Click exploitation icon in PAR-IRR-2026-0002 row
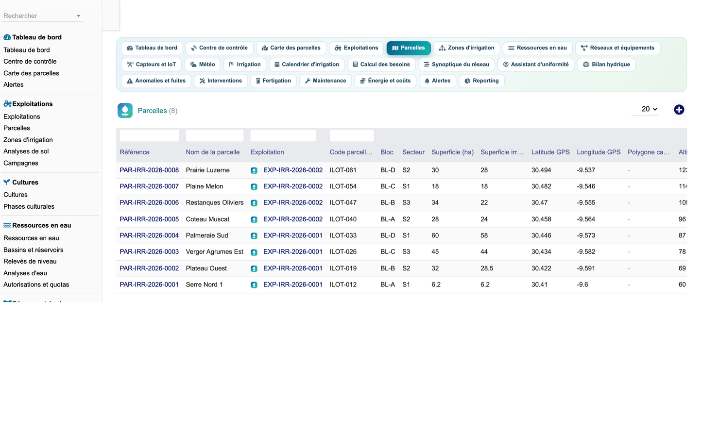The height and width of the screenshot is (434, 702). [254, 268]
